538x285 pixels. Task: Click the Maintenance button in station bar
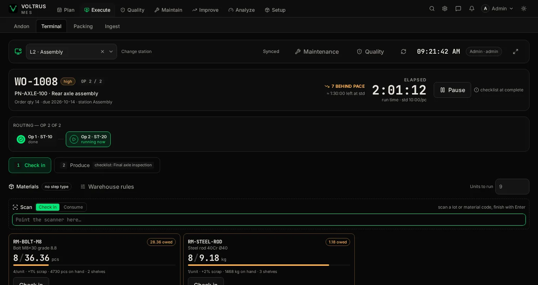(317, 52)
